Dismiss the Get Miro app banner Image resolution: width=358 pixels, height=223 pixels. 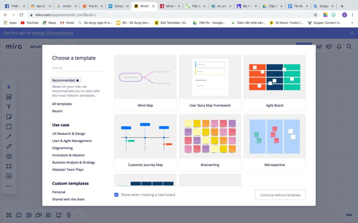352,33
